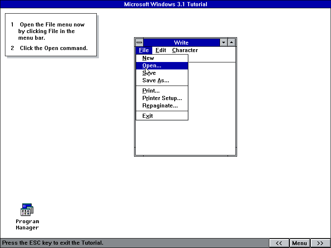331x248 pixels.
Task: Click the Write window title bar
Action: tap(181, 43)
